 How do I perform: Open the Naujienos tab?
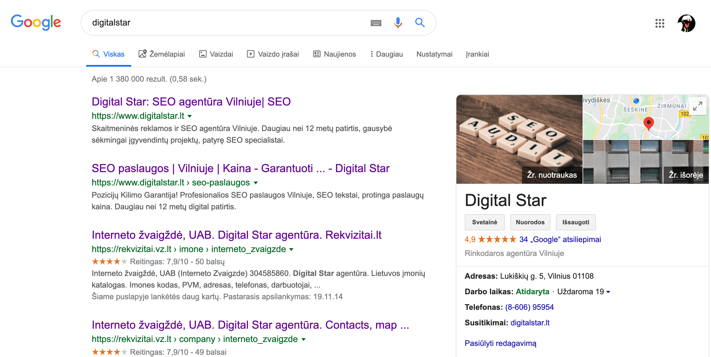tap(334, 54)
